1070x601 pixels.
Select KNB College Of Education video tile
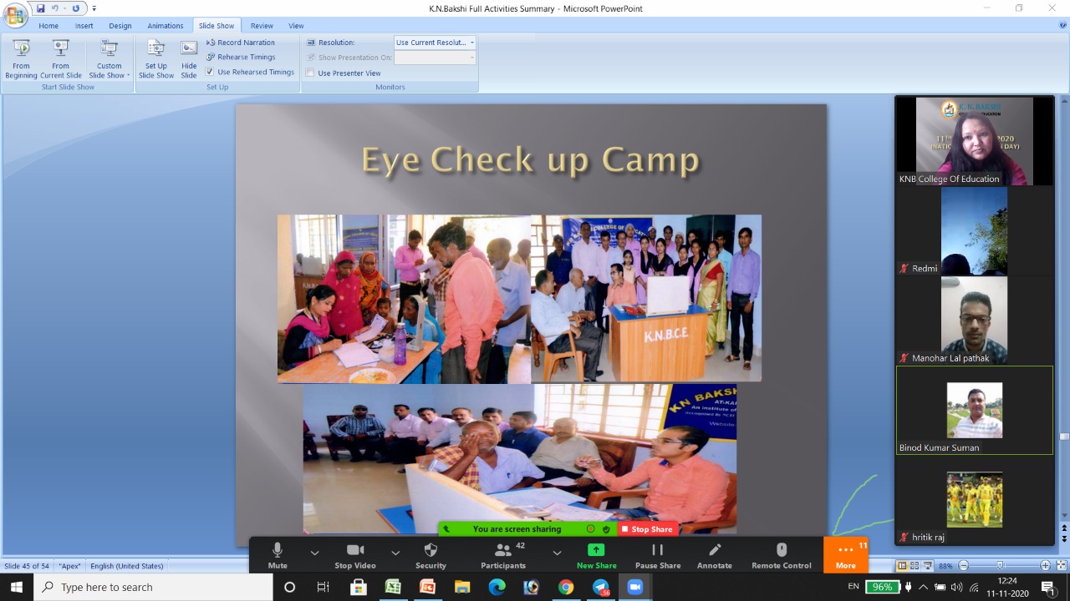click(x=975, y=141)
